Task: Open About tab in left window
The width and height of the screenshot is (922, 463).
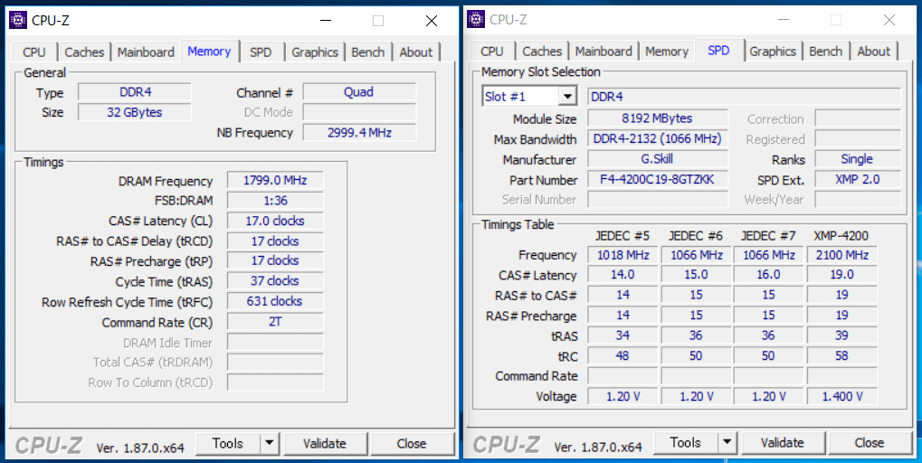Action: click(x=415, y=52)
